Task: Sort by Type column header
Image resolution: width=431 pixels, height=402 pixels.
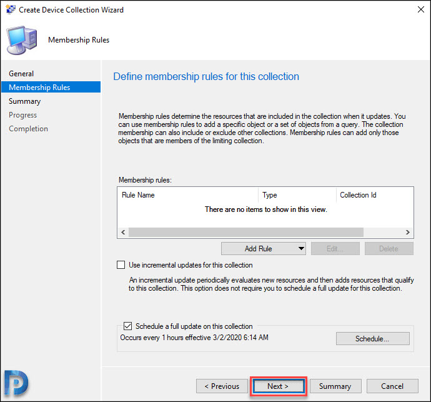Action: click(x=297, y=195)
